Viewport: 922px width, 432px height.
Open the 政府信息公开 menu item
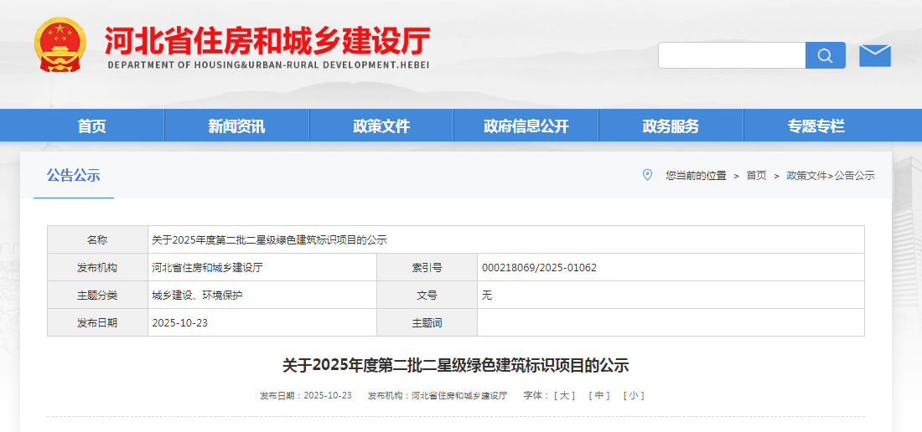(x=526, y=126)
